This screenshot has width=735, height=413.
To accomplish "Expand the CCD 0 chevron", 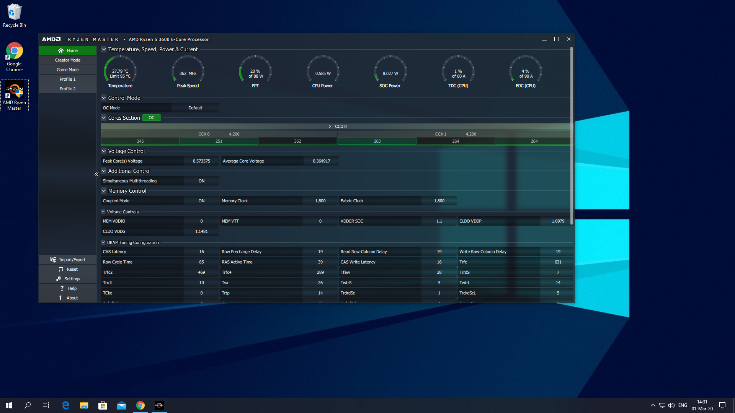I will [330, 126].
